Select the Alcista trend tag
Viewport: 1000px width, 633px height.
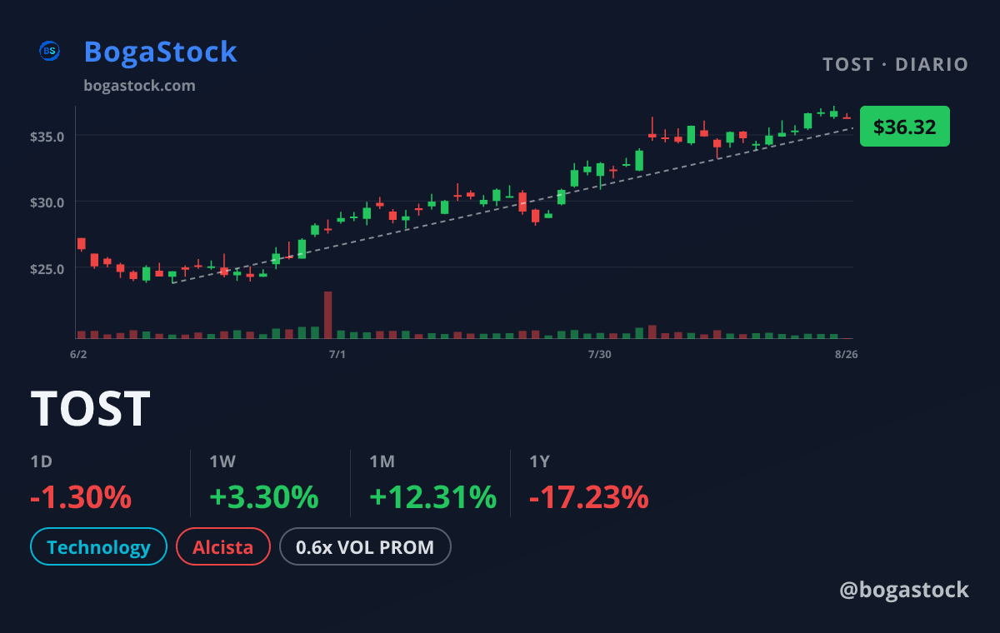[x=223, y=547]
